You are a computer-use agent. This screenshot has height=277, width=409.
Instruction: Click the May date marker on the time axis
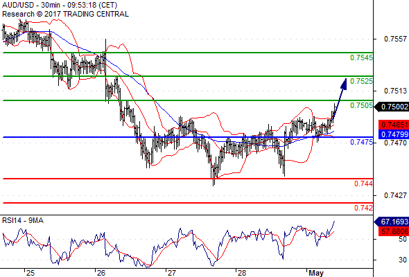(316, 273)
